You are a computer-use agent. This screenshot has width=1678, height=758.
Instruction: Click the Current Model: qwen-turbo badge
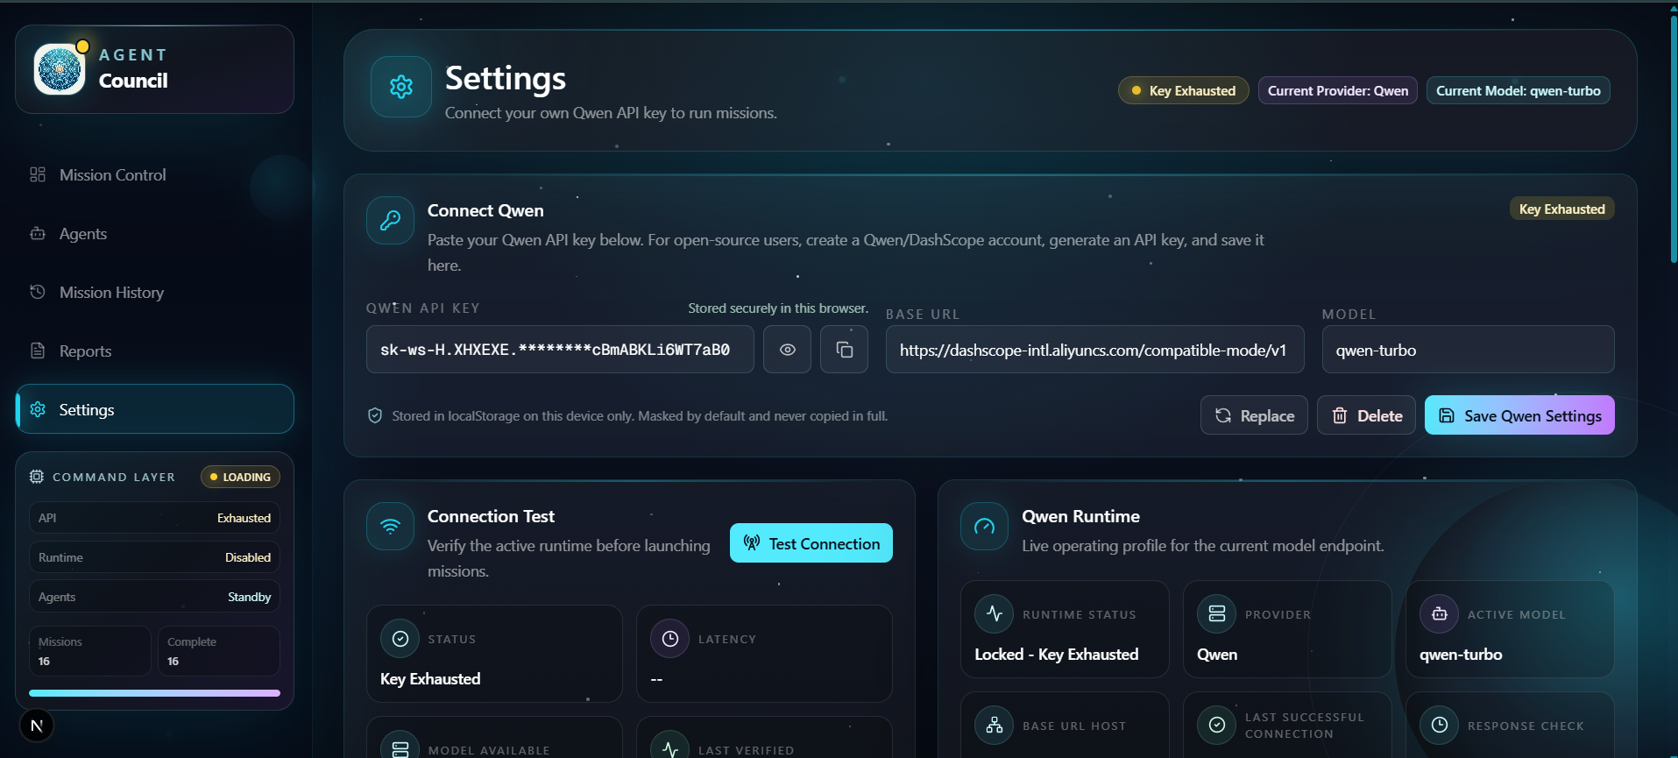[1519, 91]
